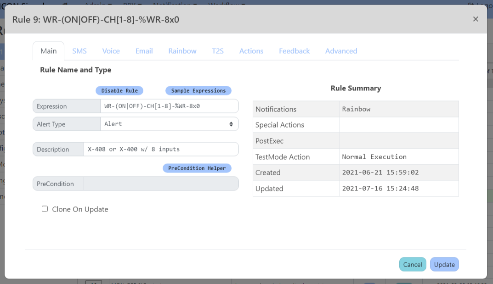This screenshot has width=493, height=284.
Task: Click Update to save the rule
Action: click(x=444, y=264)
